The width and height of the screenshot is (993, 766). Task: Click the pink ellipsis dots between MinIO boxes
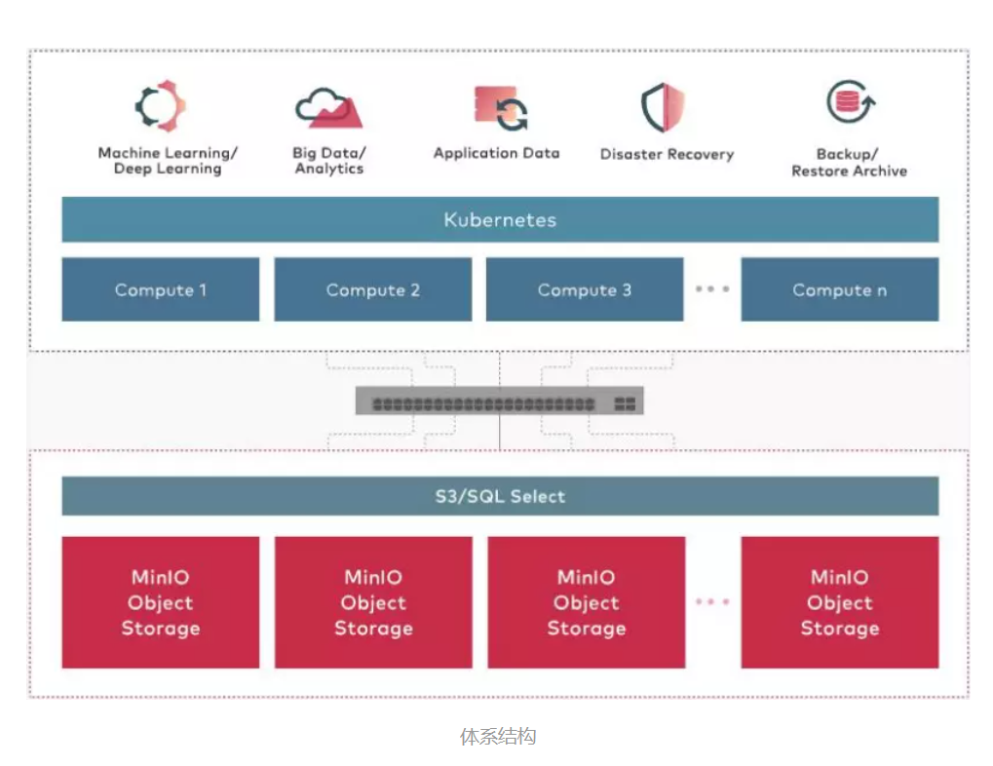tap(712, 601)
